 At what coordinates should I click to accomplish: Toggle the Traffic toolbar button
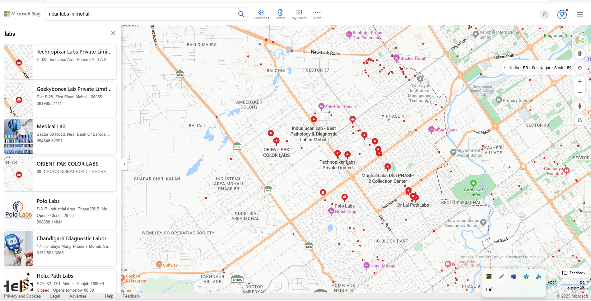click(x=280, y=14)
